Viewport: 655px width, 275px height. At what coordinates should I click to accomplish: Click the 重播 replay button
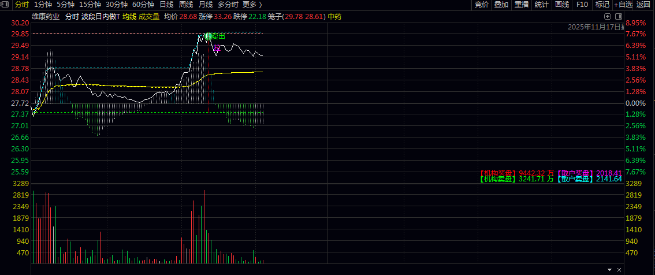coord(522,5)
